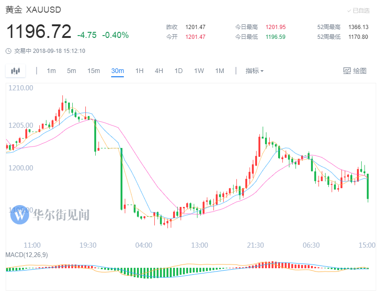Switch to the 1W interval tab

pos(199,71)
